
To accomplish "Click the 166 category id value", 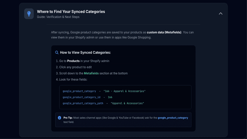I will coord(110,97).
